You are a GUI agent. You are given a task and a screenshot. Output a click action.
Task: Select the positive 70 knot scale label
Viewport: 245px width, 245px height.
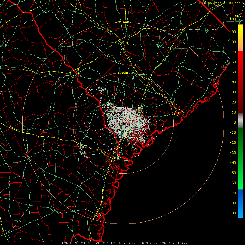click(x=234, y=52)
